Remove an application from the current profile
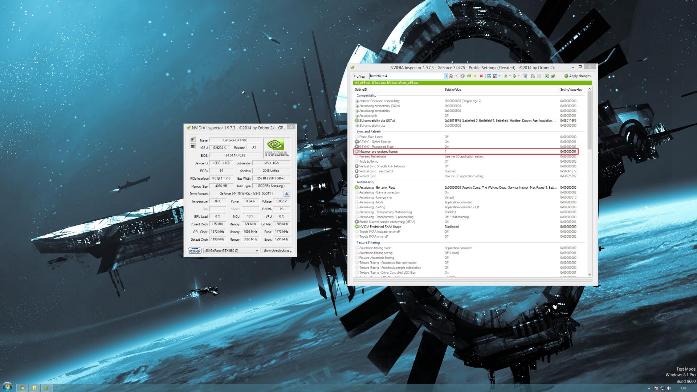The width and height of the screenshot is (697, 392). pyautogui.click(x=495, y=76)
